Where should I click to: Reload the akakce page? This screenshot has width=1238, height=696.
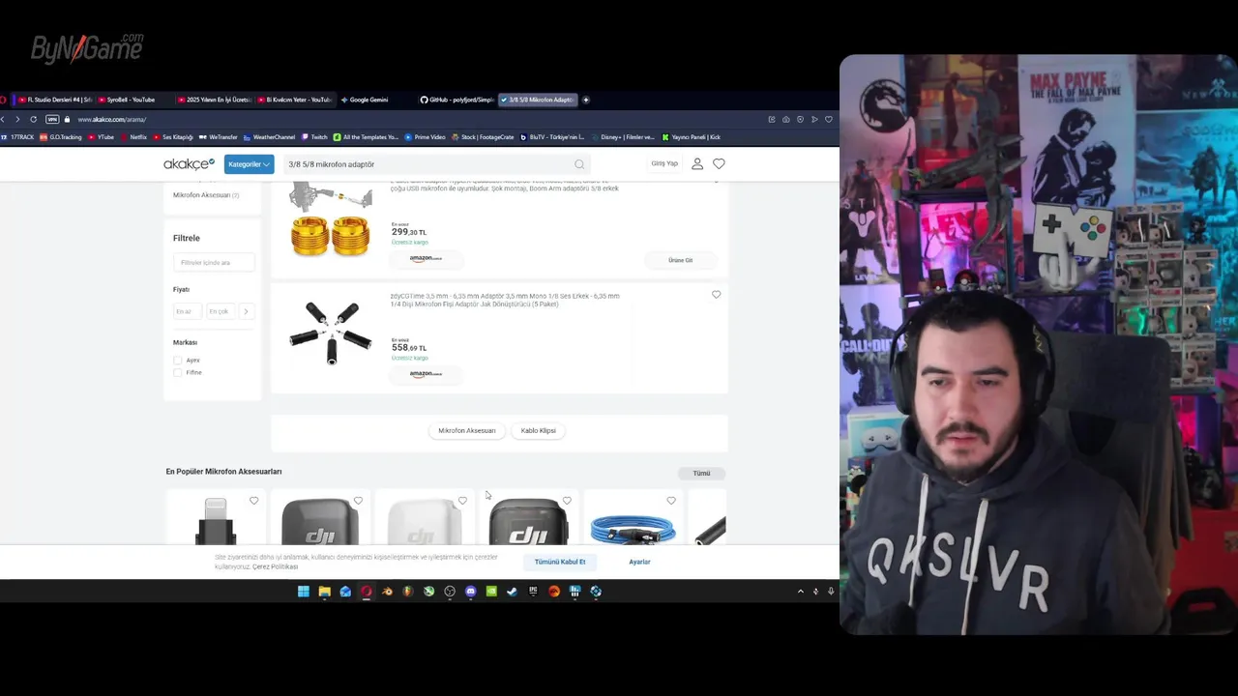click(x=33, y=119)
